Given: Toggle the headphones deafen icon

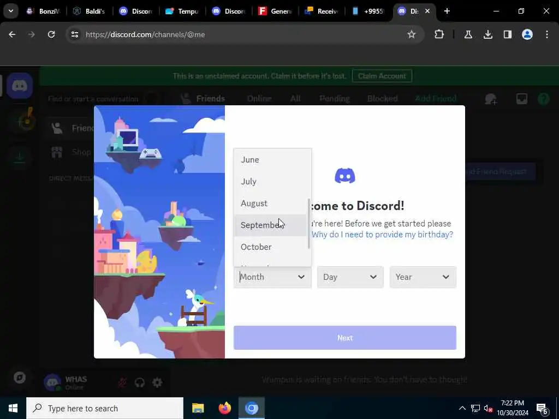Looking at the screenshot, I should click(140, 382).
